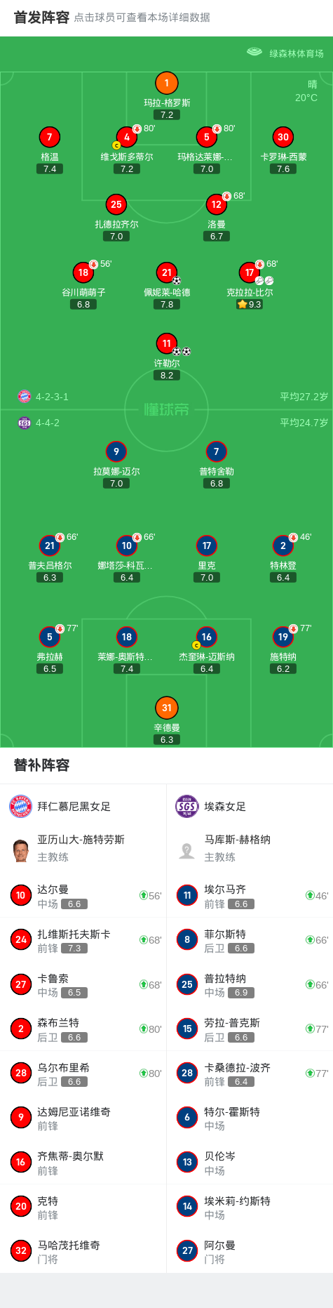Select the 4-4-2 Essen formation label
The image size is (333, 1308).
pyautogui.click(x=48, y=423)
